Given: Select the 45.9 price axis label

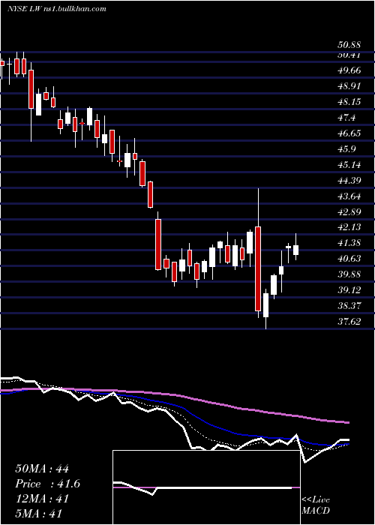Looking at the screenshot, I should (x=346, y=149).
